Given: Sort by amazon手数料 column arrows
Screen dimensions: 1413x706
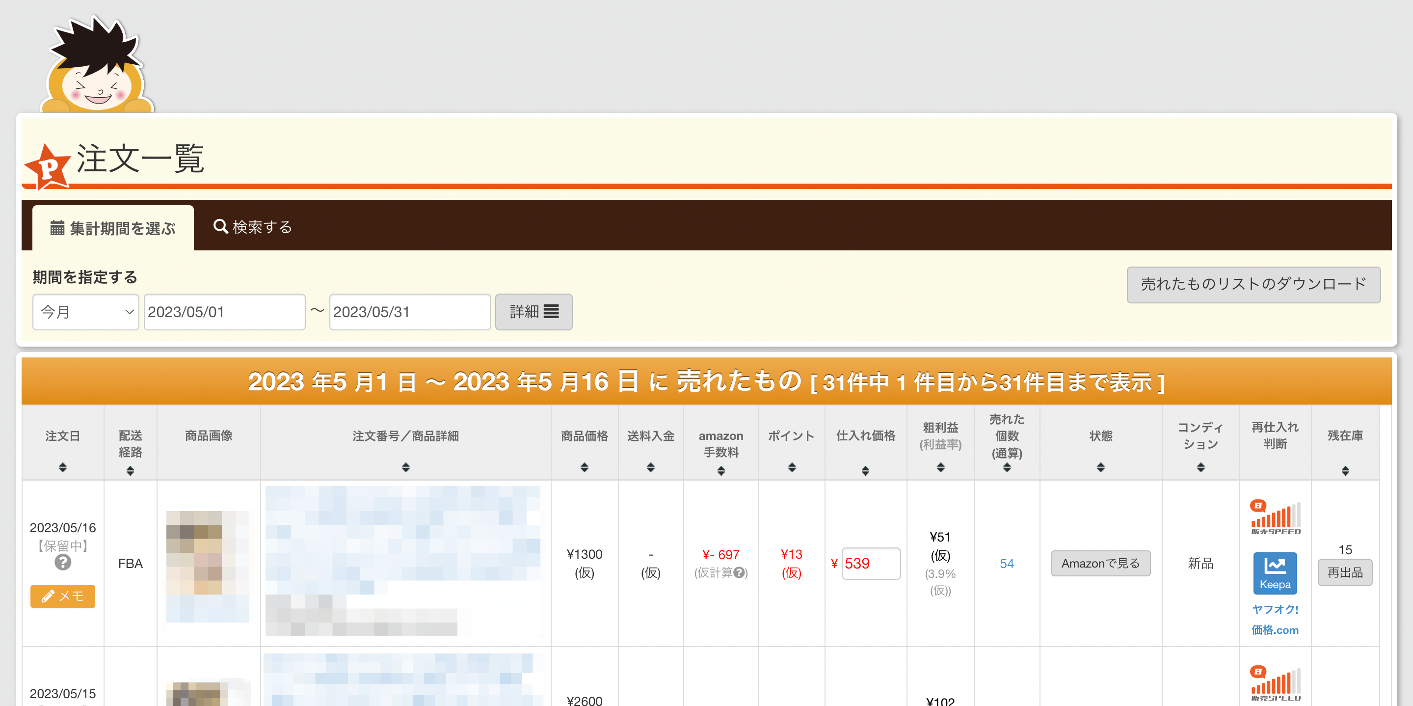Looking at the screenshot, I should pyautogui.click(x=721, y=471).
